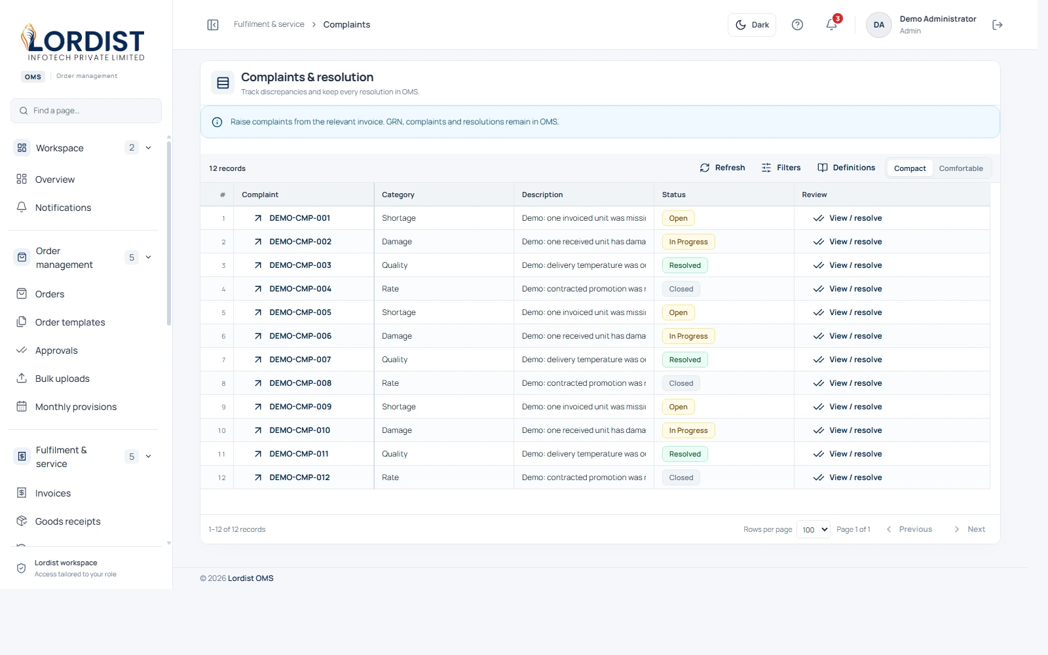Screen dimensions: 1048x655
Task: Open complaint DEMO-CMP-010 link
Action: tap(300, 430)
